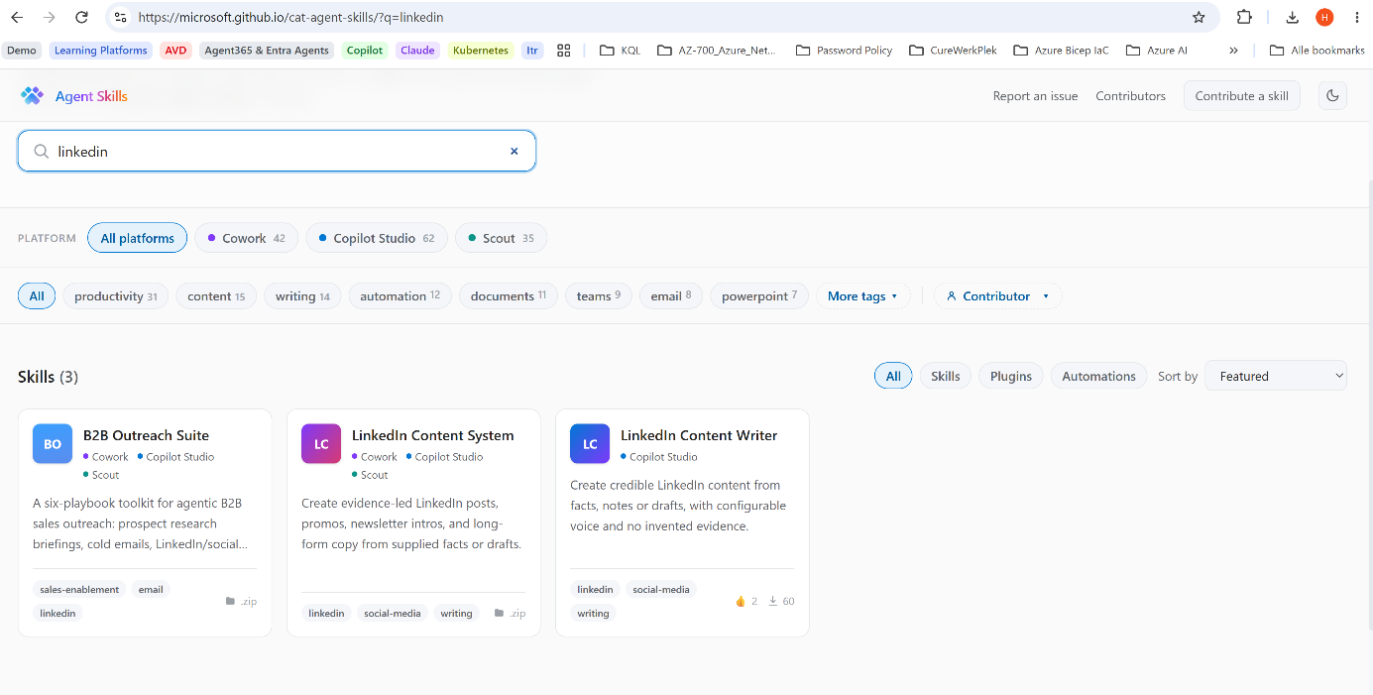
Task: Open the Chrome profile avatar H
Action: coord(1324,17)
